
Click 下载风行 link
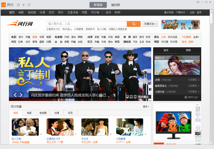180,12
